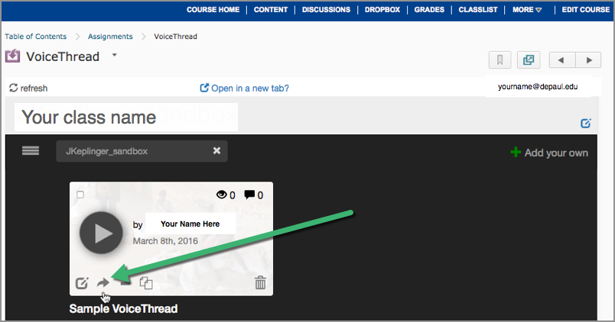Click the edit pencil icon on Sample VoiceThread card
The height and width of the screenshot is (322, 615).
click(x=82, y=282)
